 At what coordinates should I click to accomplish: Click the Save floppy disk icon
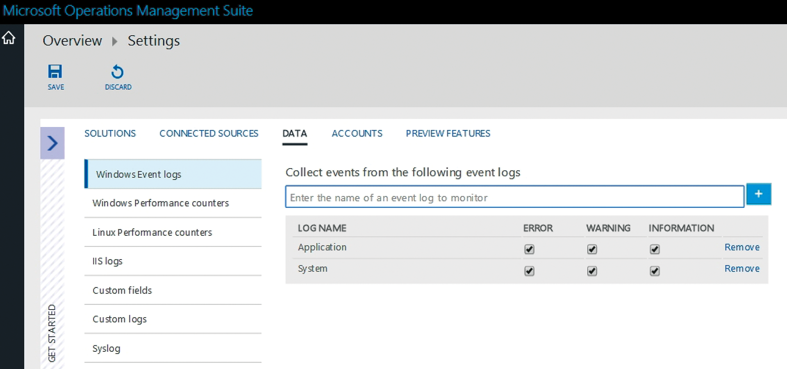pyautogui.click(x=55, y=71)
